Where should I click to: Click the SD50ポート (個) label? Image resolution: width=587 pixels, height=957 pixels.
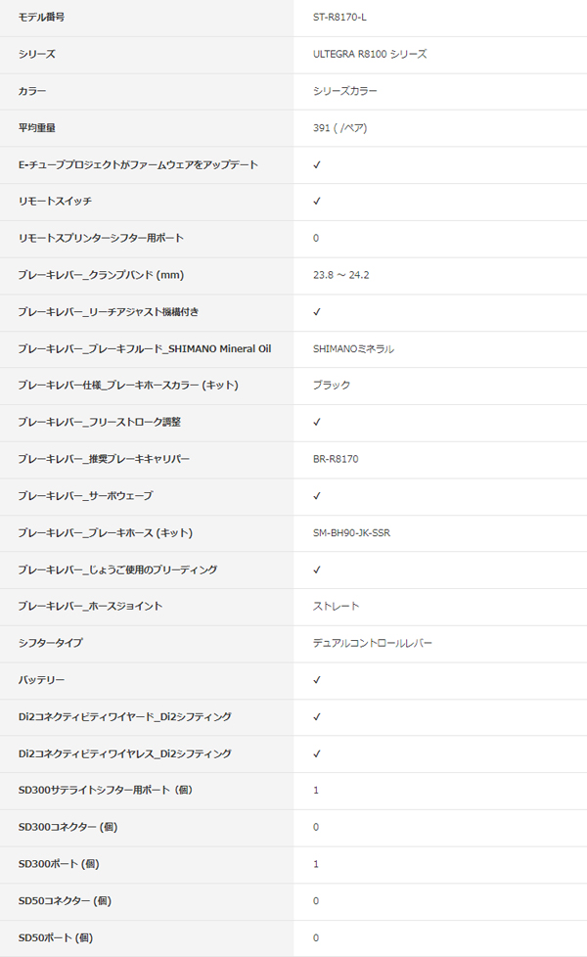56,937
